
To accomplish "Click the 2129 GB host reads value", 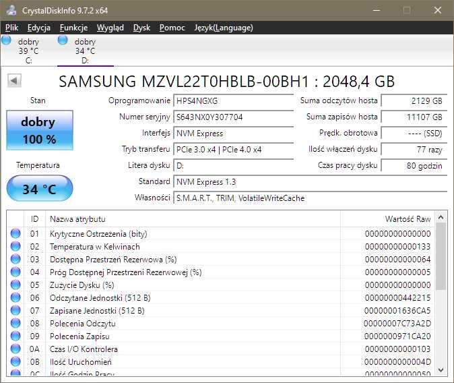I will click(x=414, y=101).
